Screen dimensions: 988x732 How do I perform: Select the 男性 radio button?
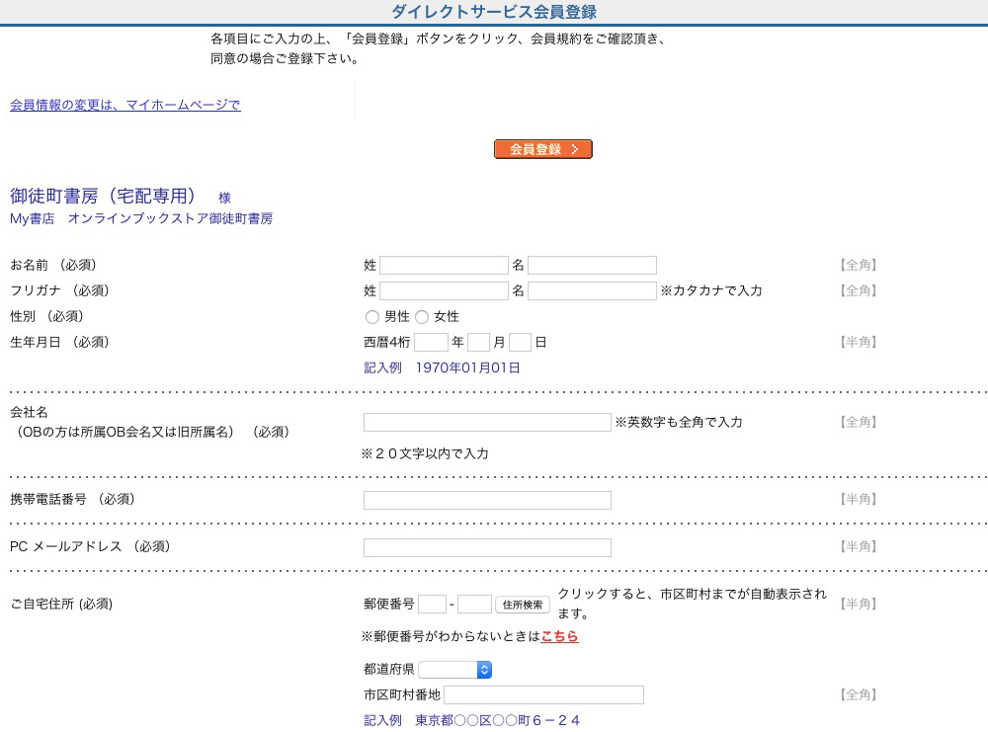371,317
